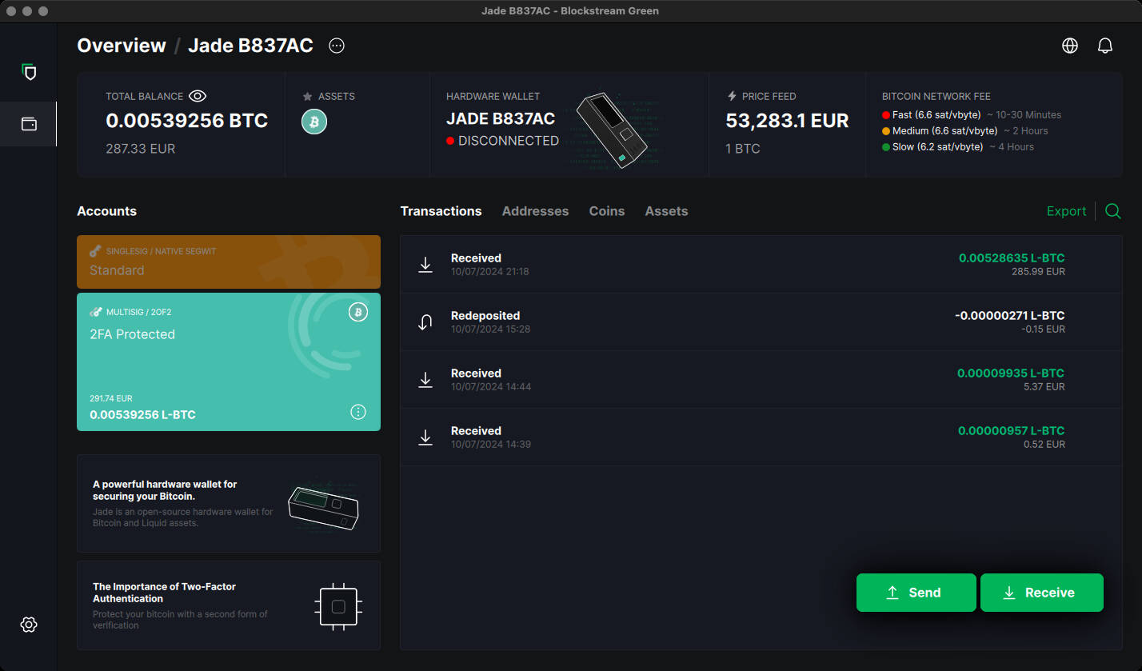Screen dimensions: 1142x671
Task: Click the Accounts section heading
Action: (106, 211)
